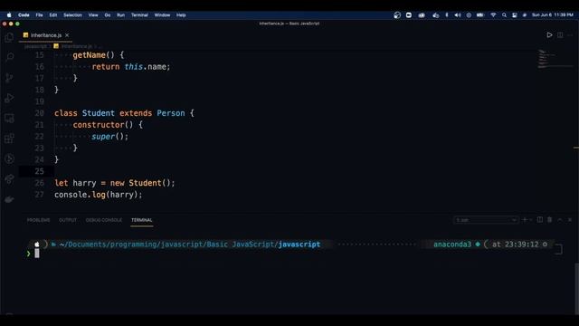Viewport: 579px width, 326px height.
Task: Click 'console.log(harry);' on line 27
Action: click(99, 195)
